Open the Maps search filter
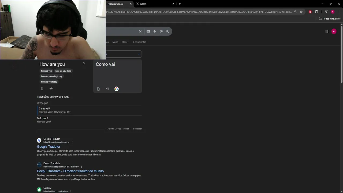This screenshot has width=343, height=193. pos(115,42)
